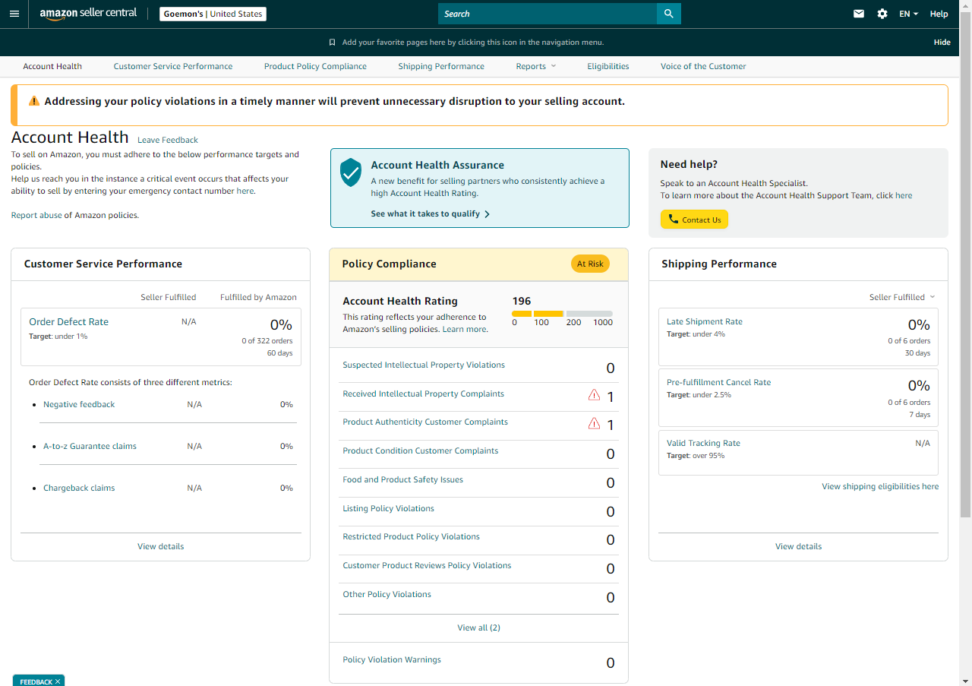Open the hamburger navigation menu
The width and height of the screenshot is (972, 686).
pyautogui.click(x=14, y=14)
